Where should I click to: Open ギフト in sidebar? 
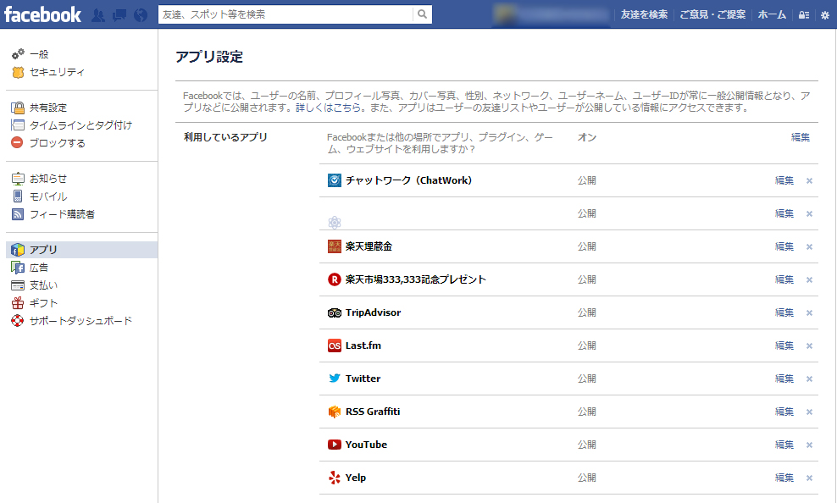click(x=43, y=303)
